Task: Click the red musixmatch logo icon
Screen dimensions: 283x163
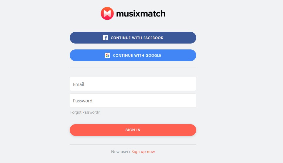Action: click(x=107, y=13)
